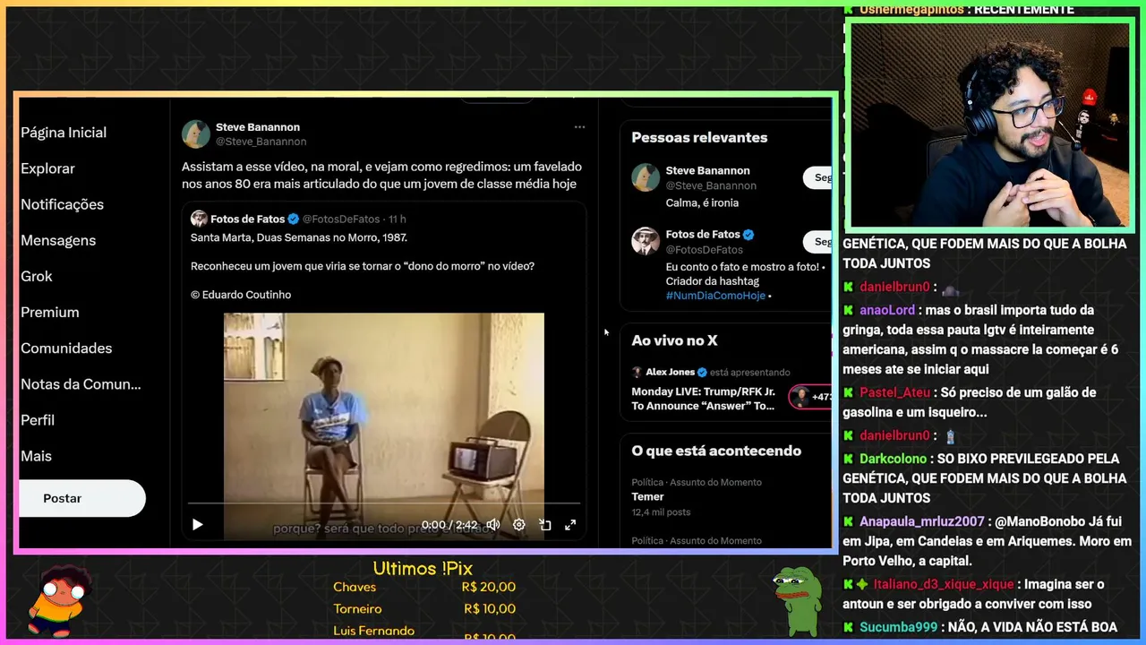This screenshot has height=645, width=1146.
Task: Click '12,4 mil posts' under Temer
Action: coord(661,512)
